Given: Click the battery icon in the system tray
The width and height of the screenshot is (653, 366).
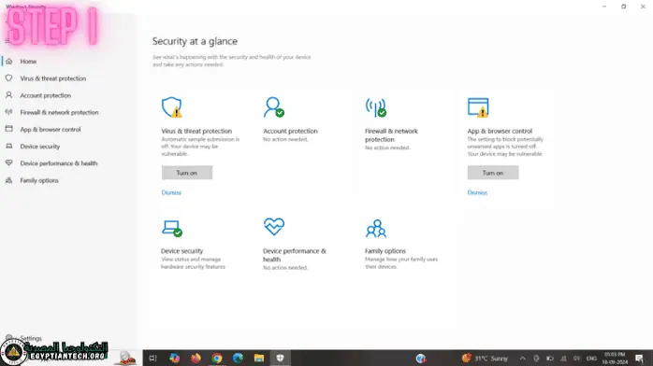Looking at the screenshot, I should [x=550, y=359].
